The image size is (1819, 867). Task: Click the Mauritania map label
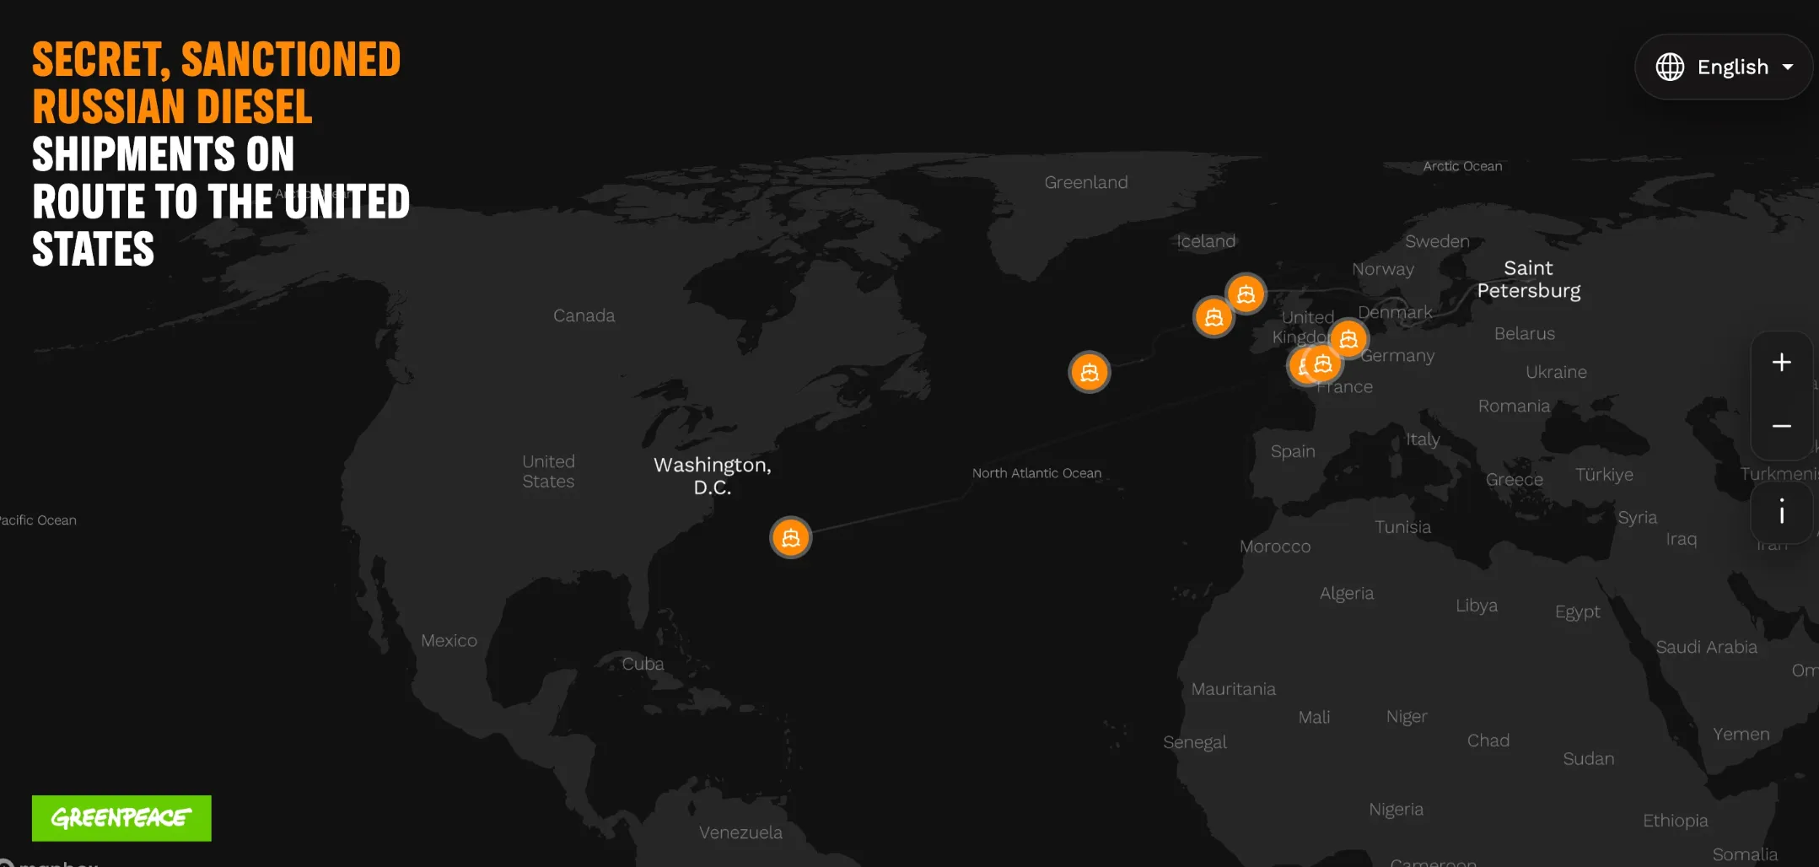click(x=1233, y=689)
